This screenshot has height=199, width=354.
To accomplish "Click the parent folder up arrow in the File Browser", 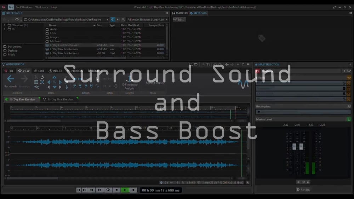I will coord(17,19).
